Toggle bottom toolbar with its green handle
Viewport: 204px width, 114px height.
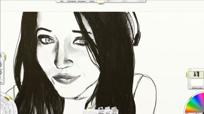pyautogui.click(x=90, y=108)
